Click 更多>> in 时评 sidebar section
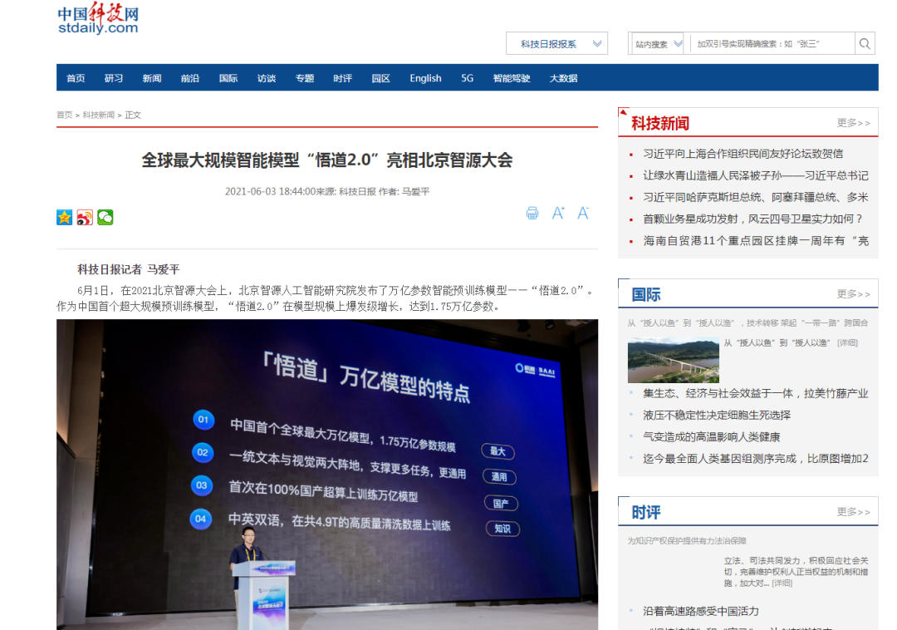 coord(853,511)
